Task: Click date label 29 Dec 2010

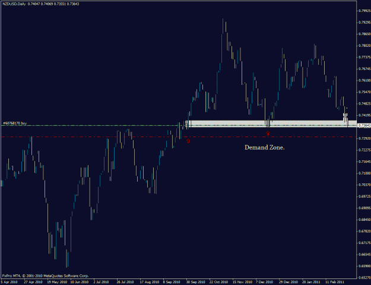Action: pos(288,282)
